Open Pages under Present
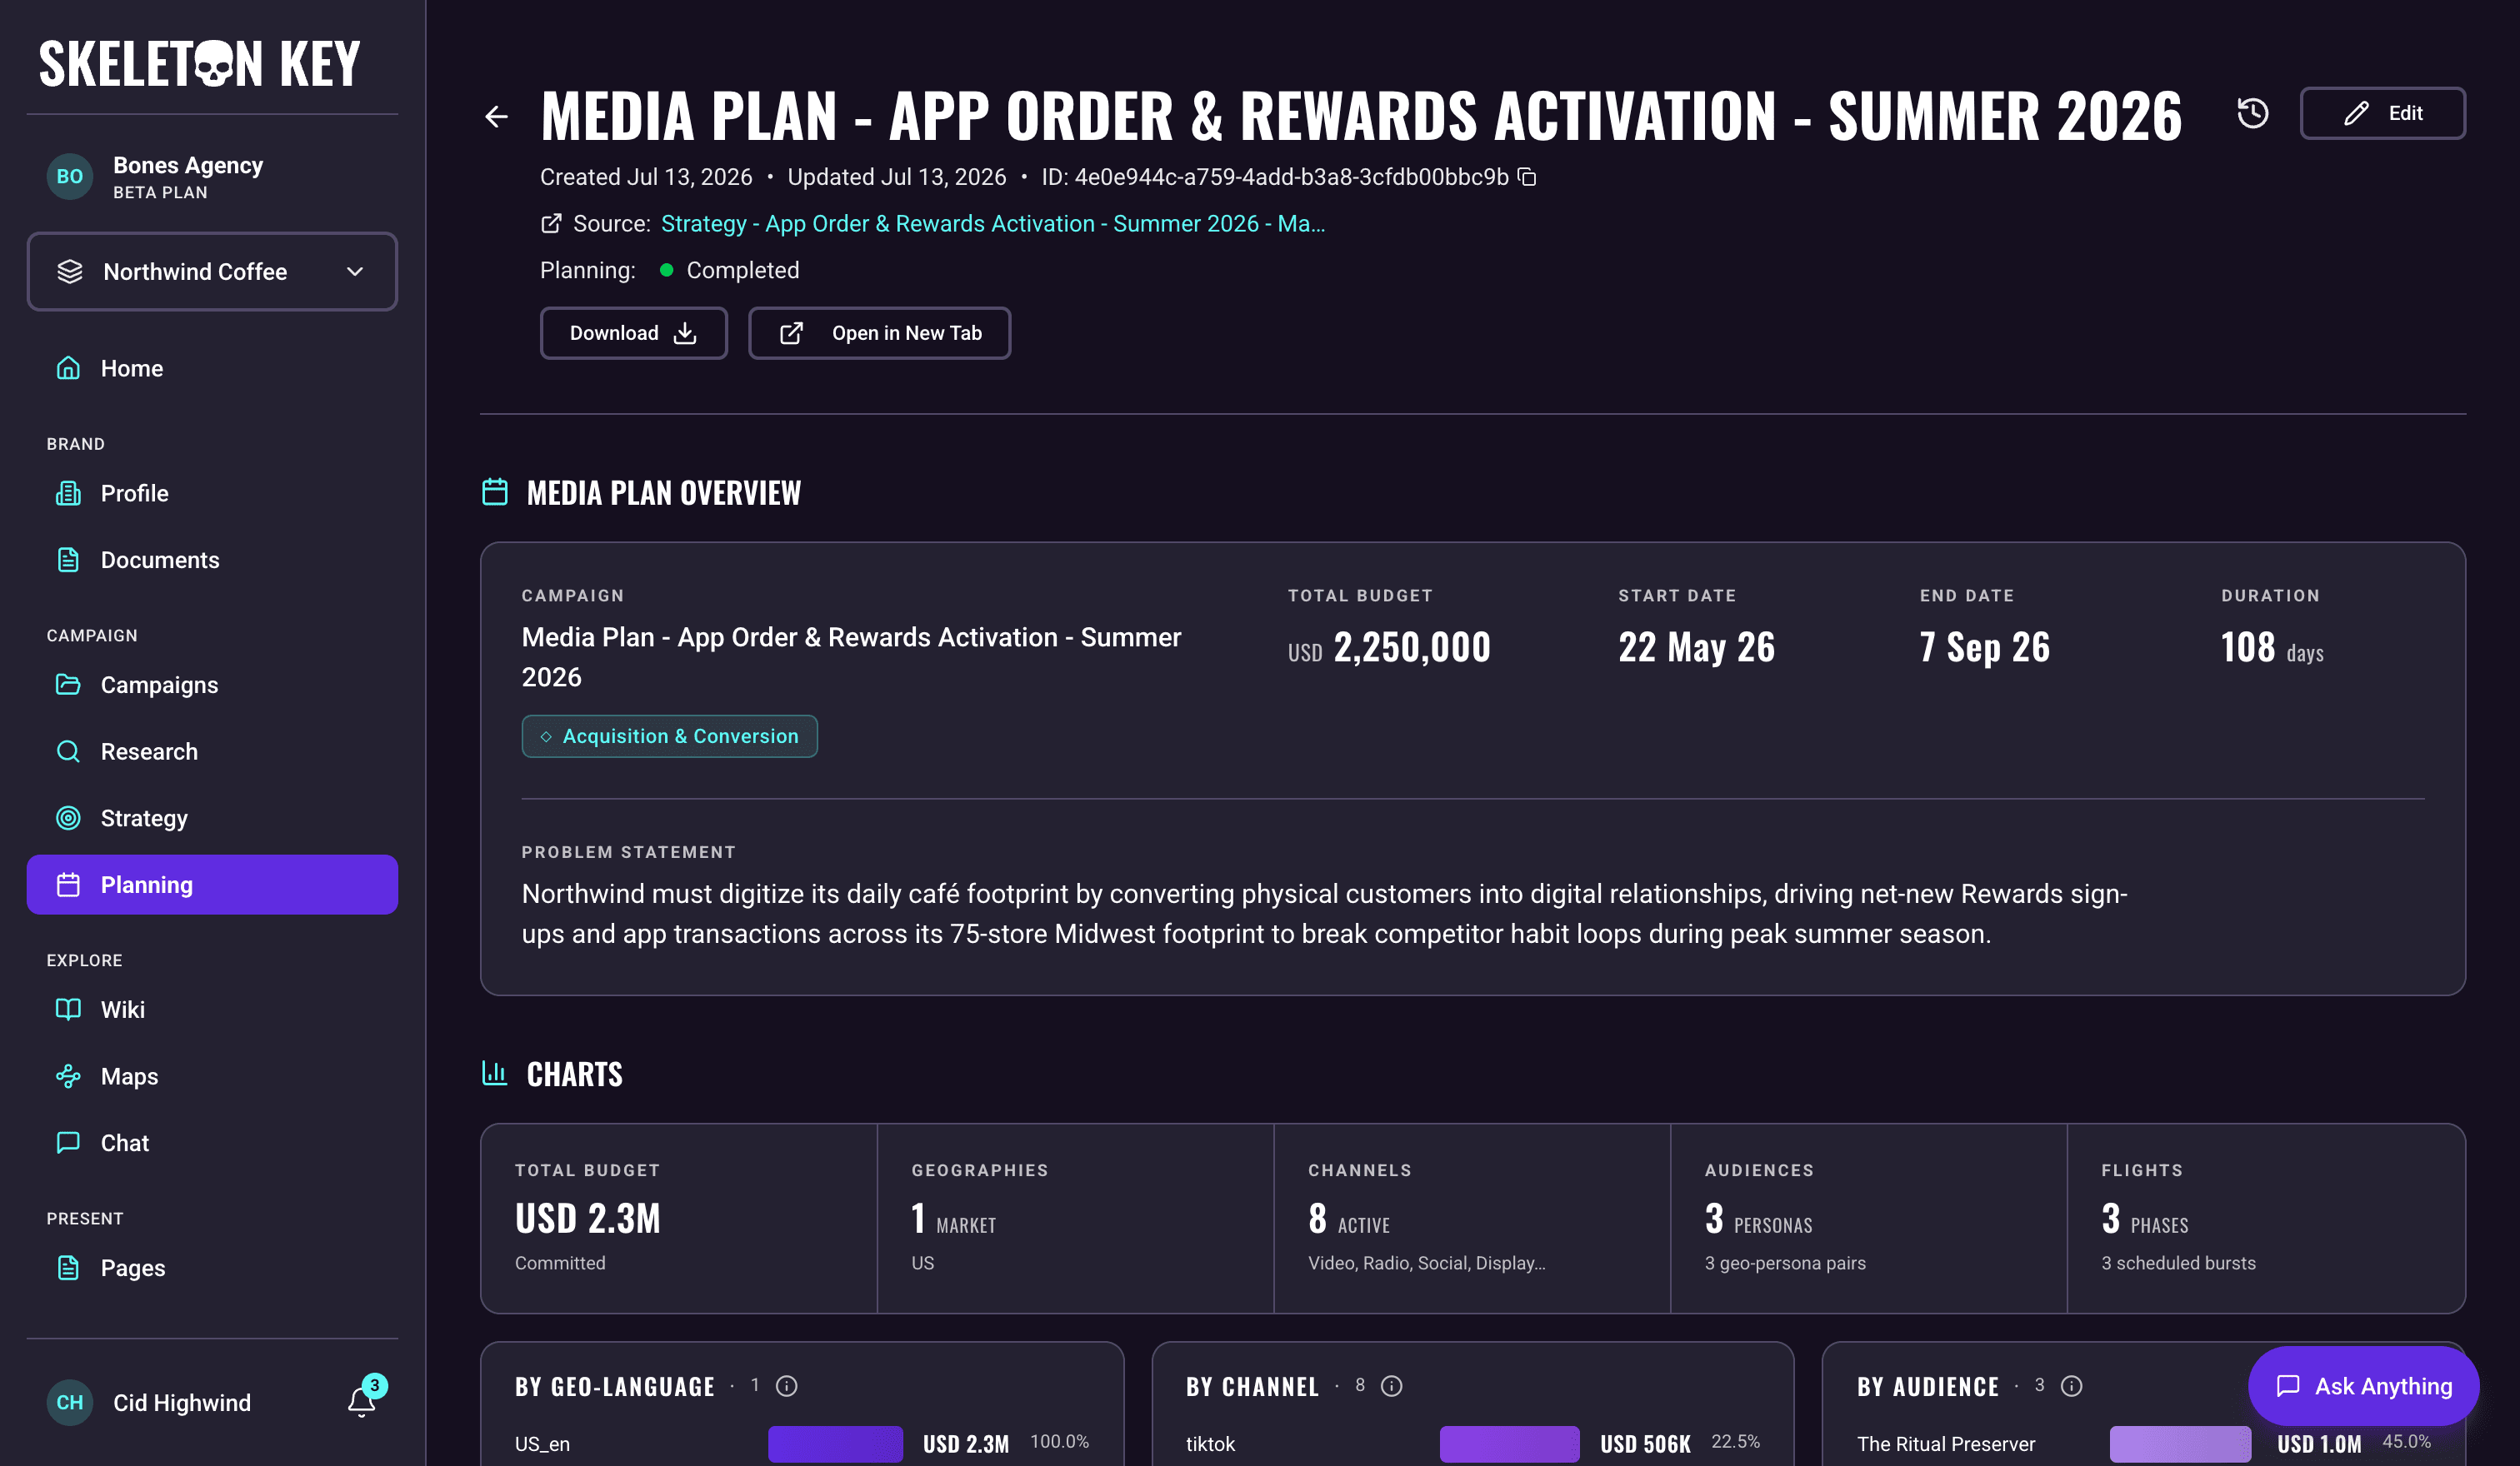The width and height of the screenshot is (2520, 1466). tap(212, 1268)
